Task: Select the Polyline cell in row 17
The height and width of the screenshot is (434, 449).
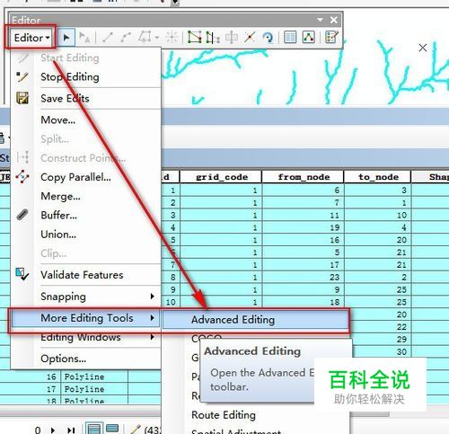Action: (x=94, y=389)
